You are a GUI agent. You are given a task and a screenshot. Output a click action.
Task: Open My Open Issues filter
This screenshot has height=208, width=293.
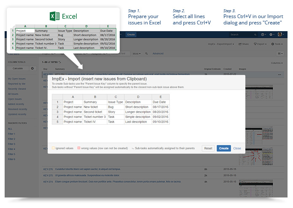pyautogui.click(x=16, y=79)
